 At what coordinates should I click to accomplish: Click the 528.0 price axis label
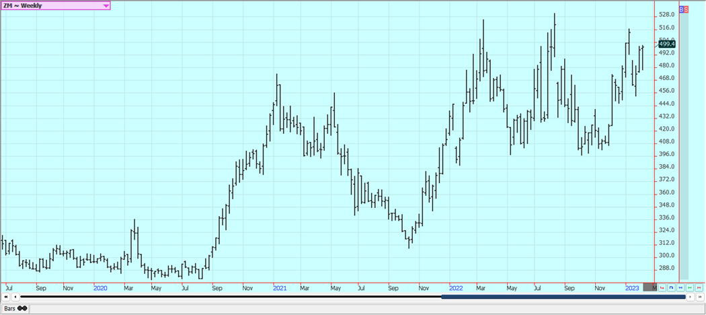click(x=666, y=15)
